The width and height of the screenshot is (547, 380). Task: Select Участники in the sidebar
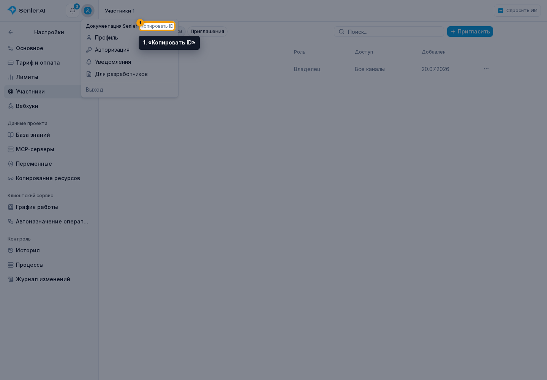coord(49,92)
